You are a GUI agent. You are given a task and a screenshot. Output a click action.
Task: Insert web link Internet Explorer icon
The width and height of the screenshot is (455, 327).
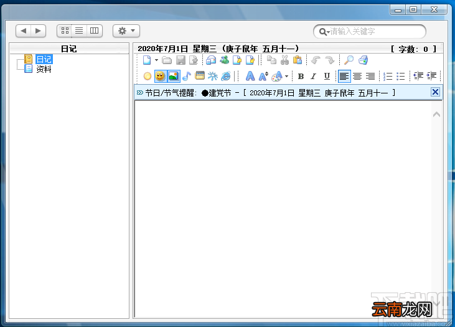(x=226, y=76)
